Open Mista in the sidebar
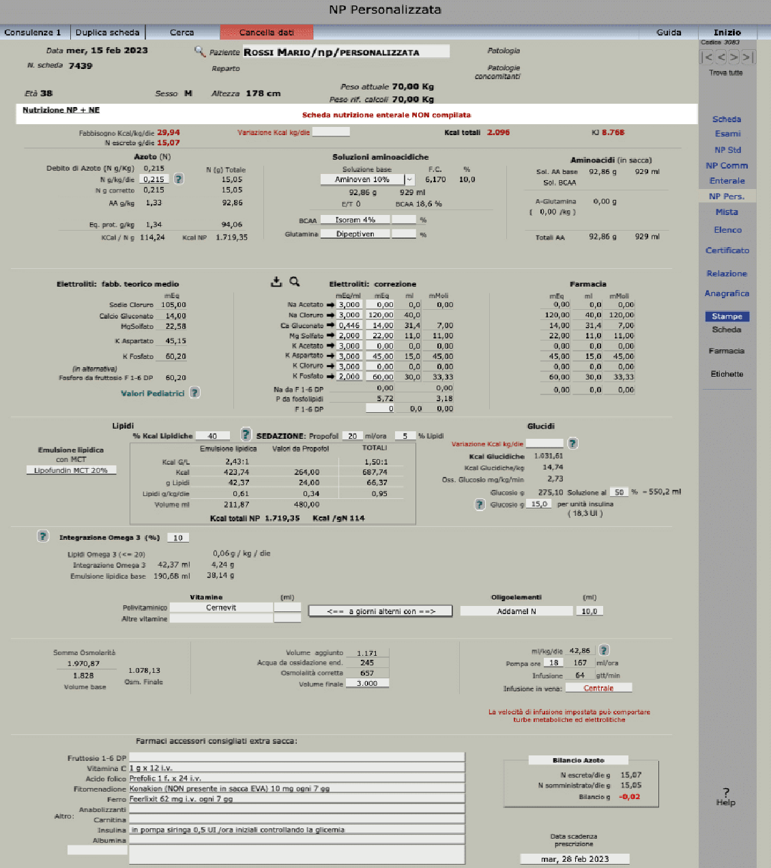Screen dimensions: 771x868 tap(727, 212)
